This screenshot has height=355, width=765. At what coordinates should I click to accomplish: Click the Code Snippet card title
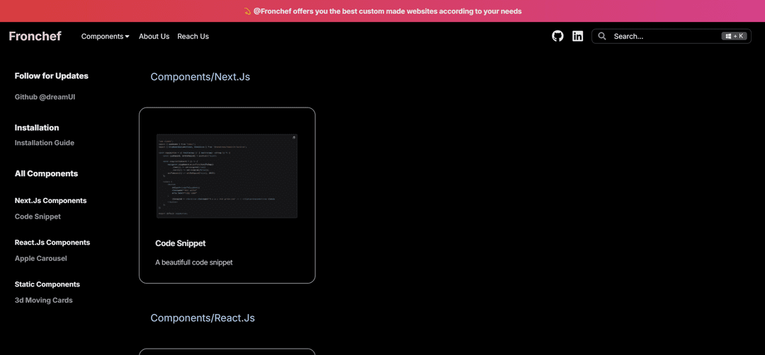(x=181, y=243)
